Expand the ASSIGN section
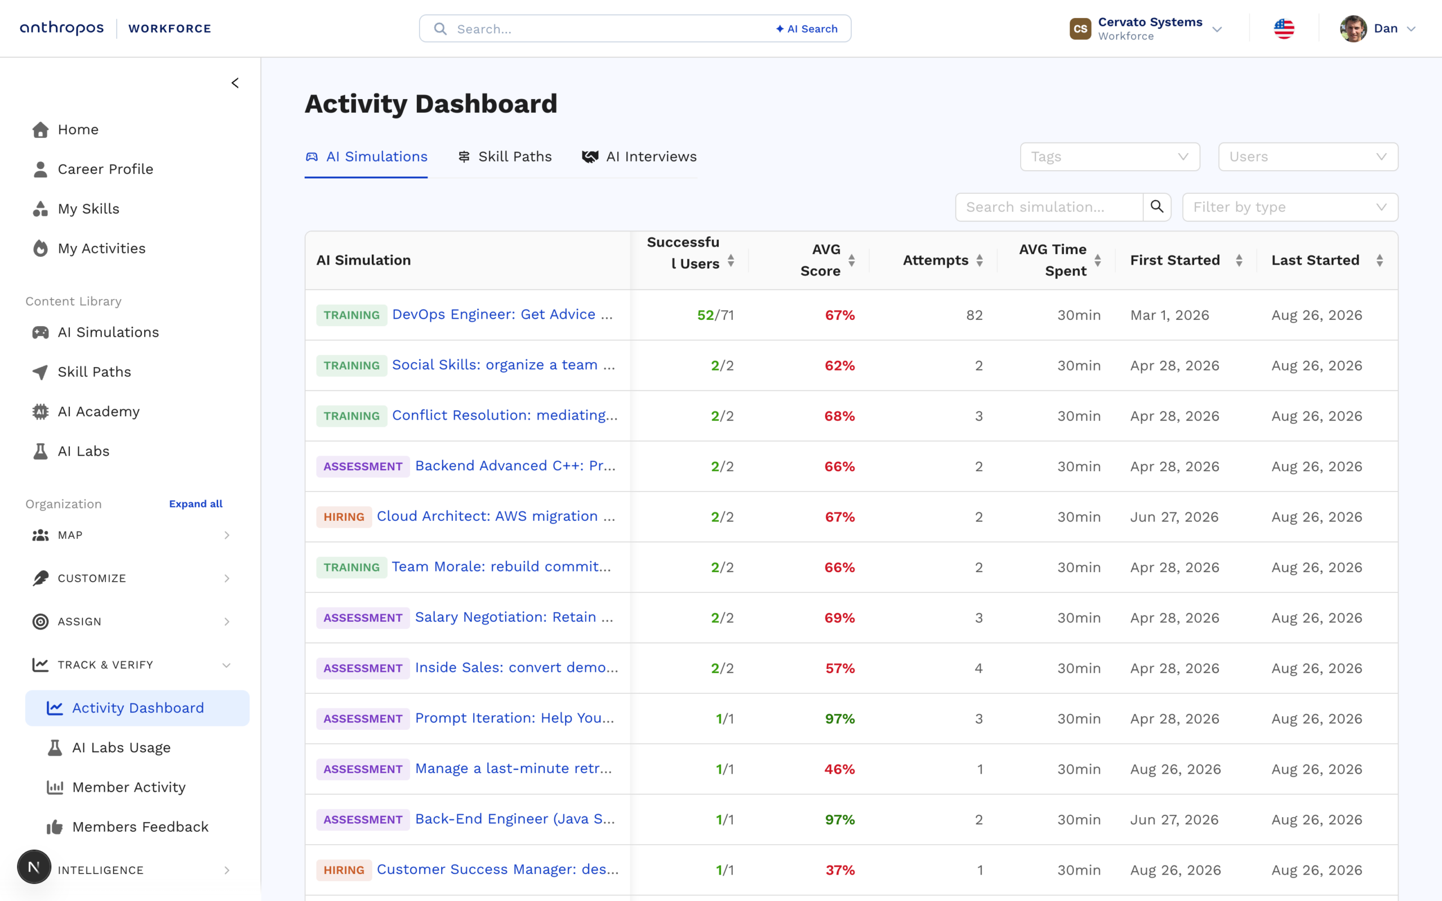This screenshot has height=901, width=1442. 131,622
